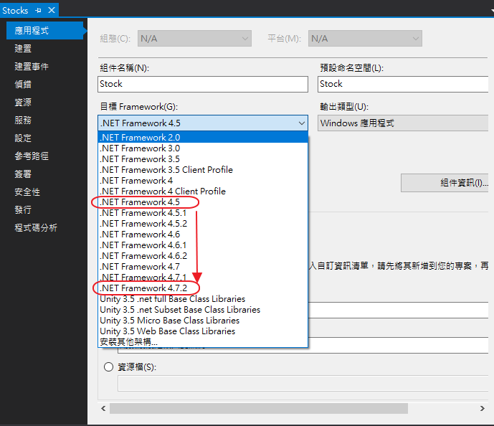
Task: Open the 服務 page
Action: 23,120
